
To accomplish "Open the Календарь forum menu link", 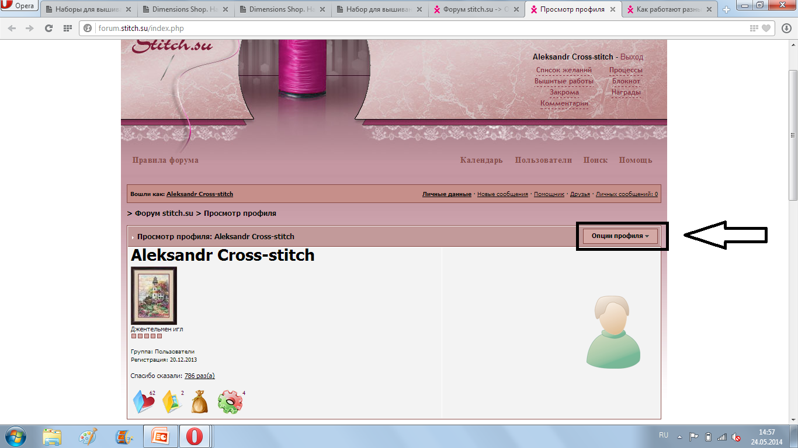I will pos(481,160).
